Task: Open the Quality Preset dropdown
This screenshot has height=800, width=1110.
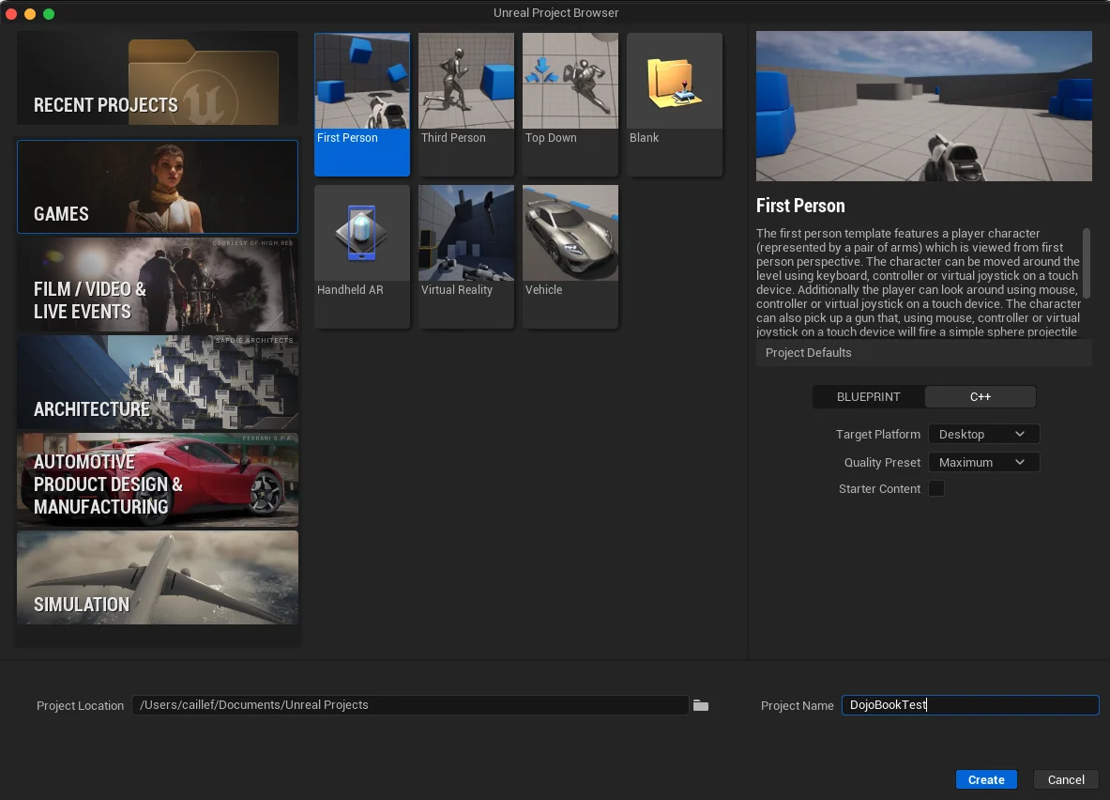Action: tap(983, 463)
